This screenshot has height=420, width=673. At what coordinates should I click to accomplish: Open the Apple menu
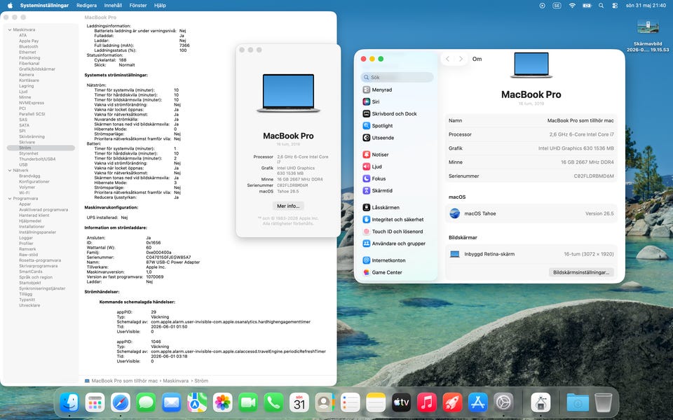10,6
